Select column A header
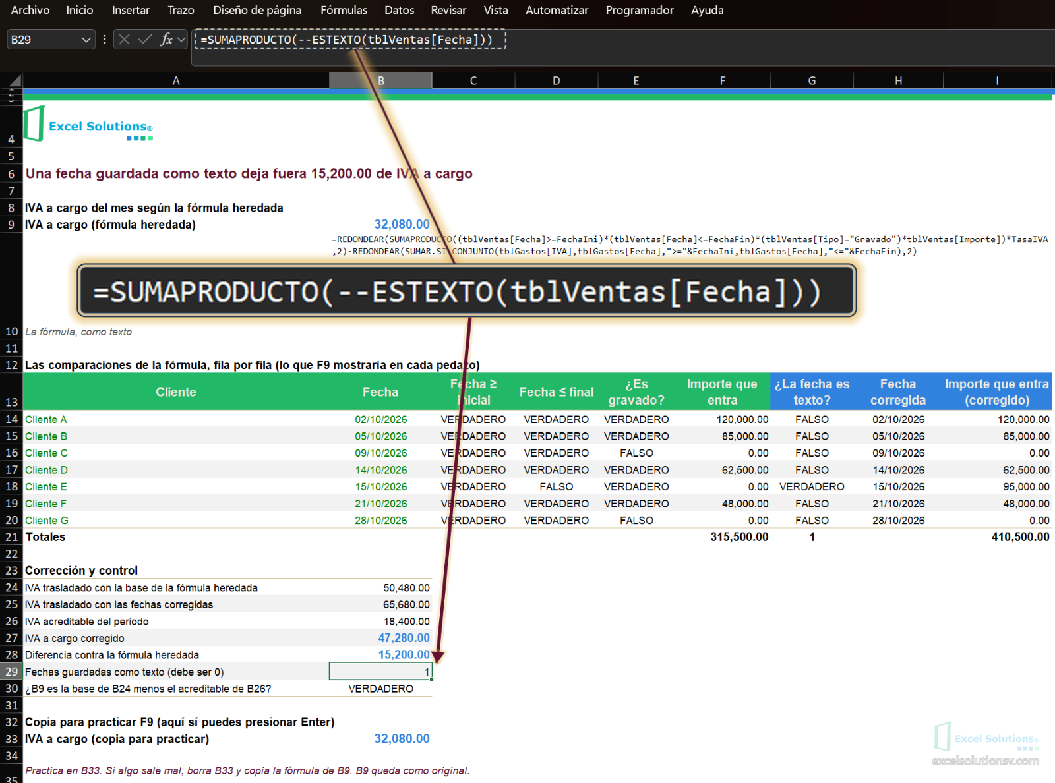 tap(176, 80)
